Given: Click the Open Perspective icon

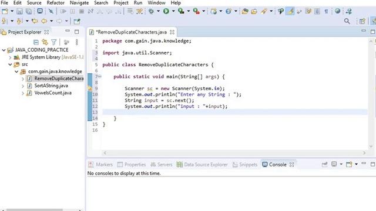Looking at the screenshot, I should [362, 21].
